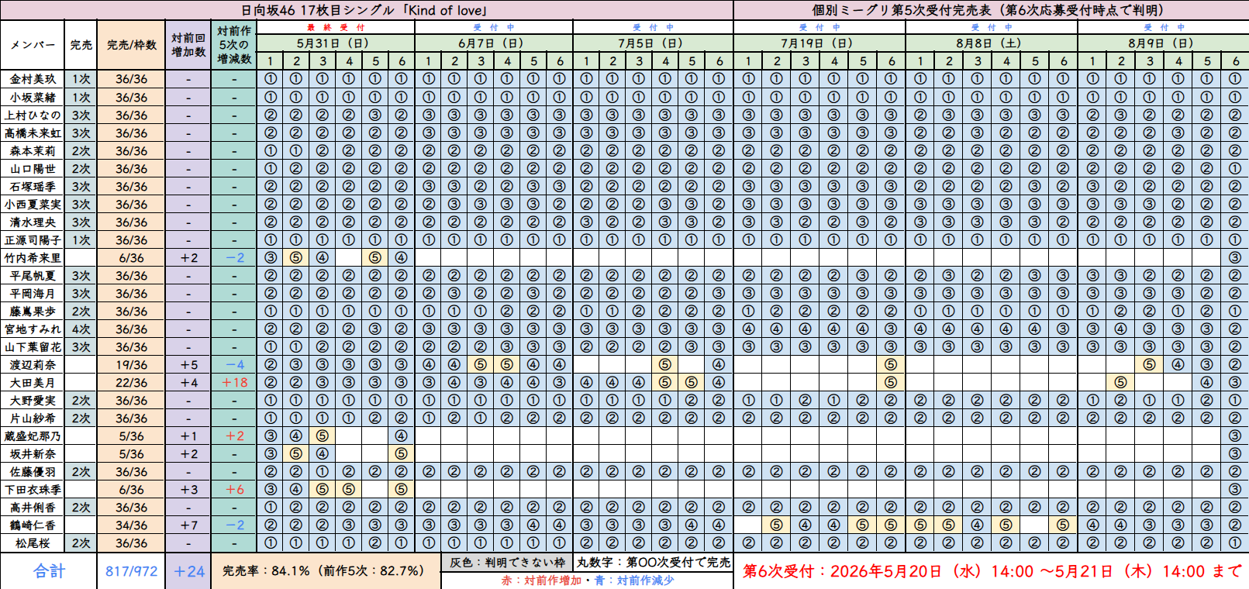Click the name cell 高井俐香
The width and height of the screenshot is (1249, 589).
coord(33,507)
